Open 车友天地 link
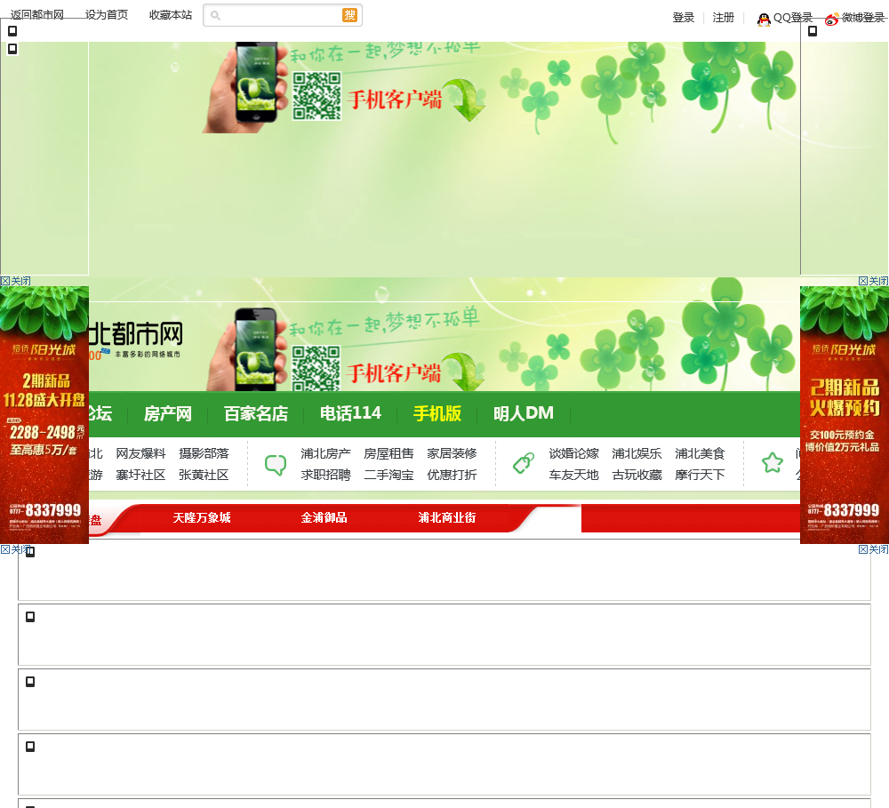 point(573,475)
